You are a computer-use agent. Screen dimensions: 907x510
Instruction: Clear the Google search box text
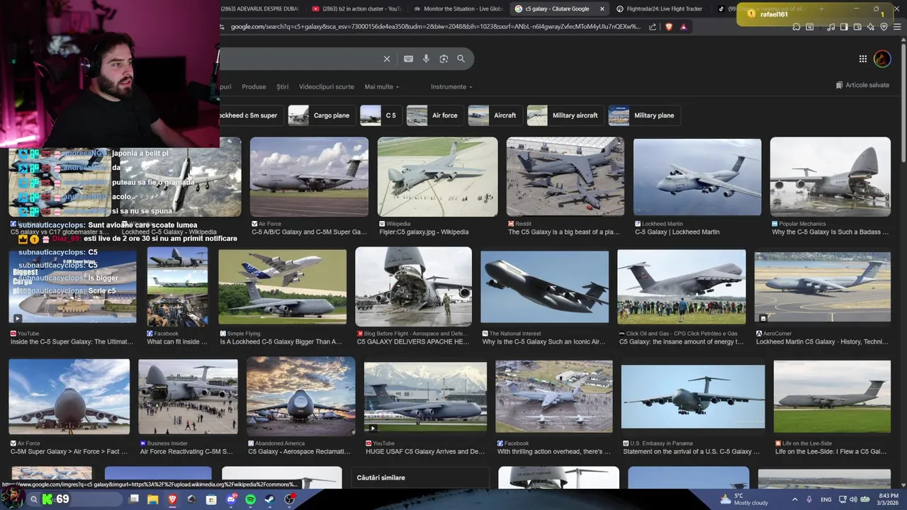386,59
